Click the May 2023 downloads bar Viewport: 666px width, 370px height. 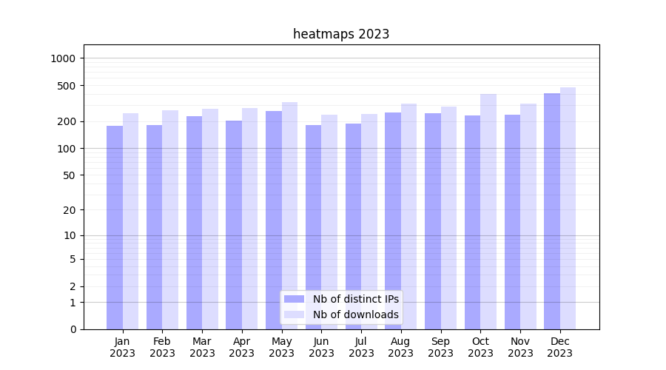289,215
